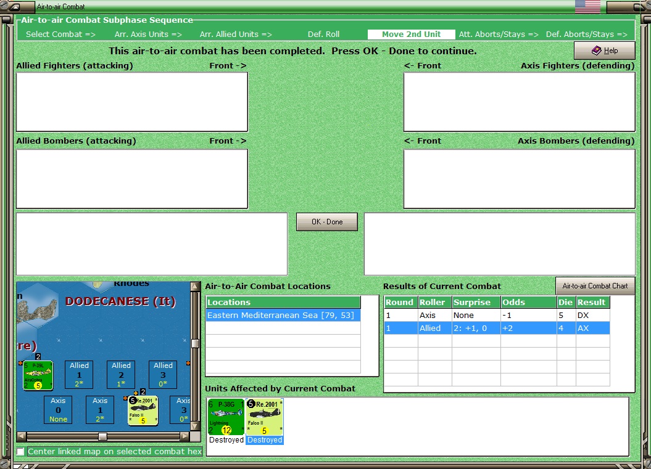The height and width of the screenshot is (469, 651).
Task: Click the Axis 1 box on map
Action: pyautogui.click(x=99, y=410)
